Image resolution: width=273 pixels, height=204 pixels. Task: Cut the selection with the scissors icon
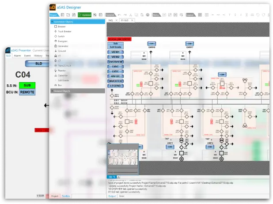click(131, 15)
